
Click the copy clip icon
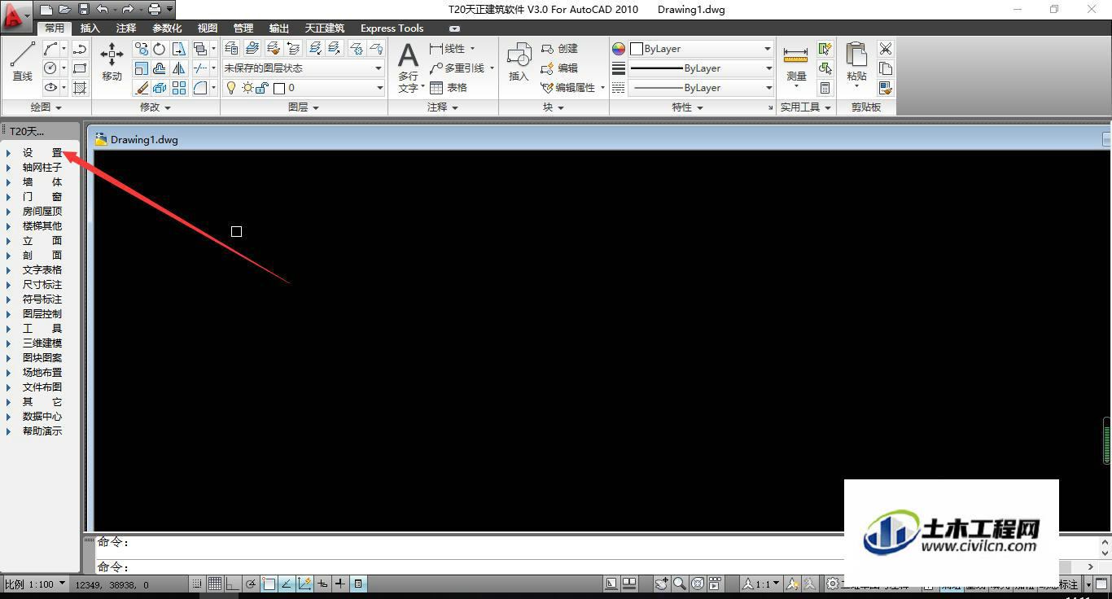tap(886, 68)
